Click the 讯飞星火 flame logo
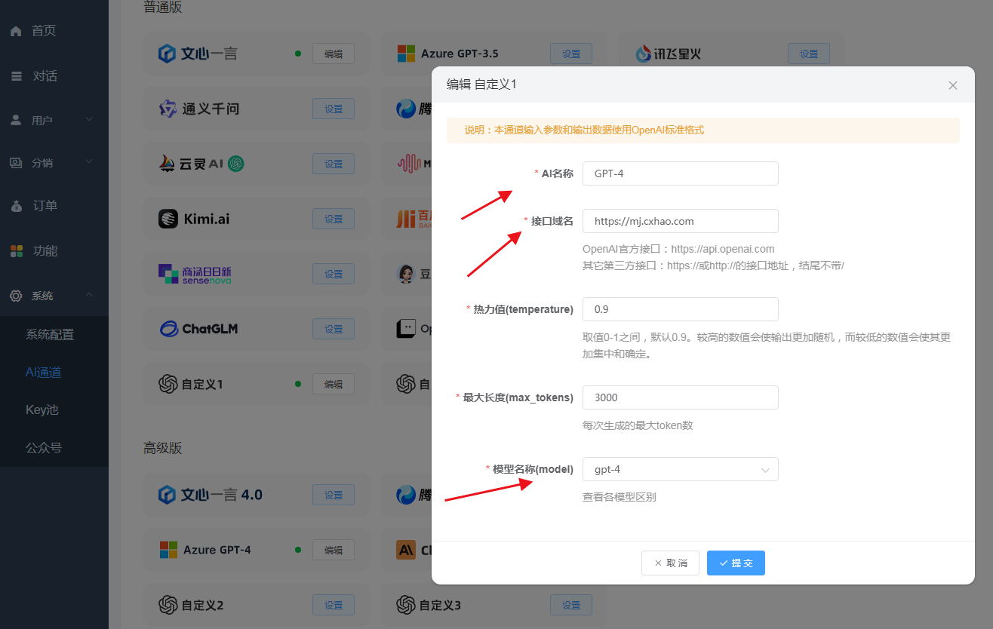 tap(643, 54)
